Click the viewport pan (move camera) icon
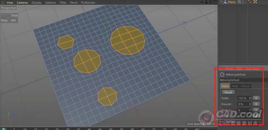 202,2
